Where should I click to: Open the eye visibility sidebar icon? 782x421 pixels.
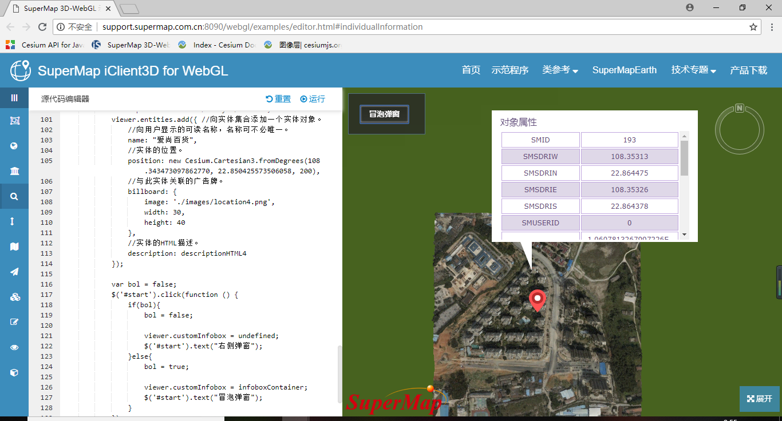[14, 347]
